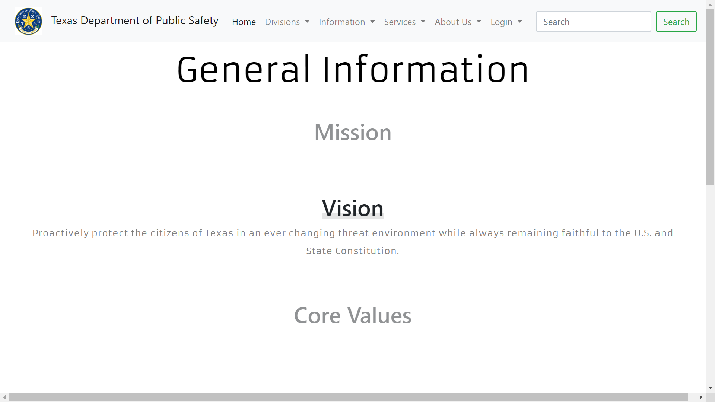Expand the Divisions dropdown menu
The height and width of the screenshot is (402, 715).
point(287,22)
